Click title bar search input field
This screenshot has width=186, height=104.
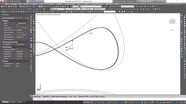point(125,1)
